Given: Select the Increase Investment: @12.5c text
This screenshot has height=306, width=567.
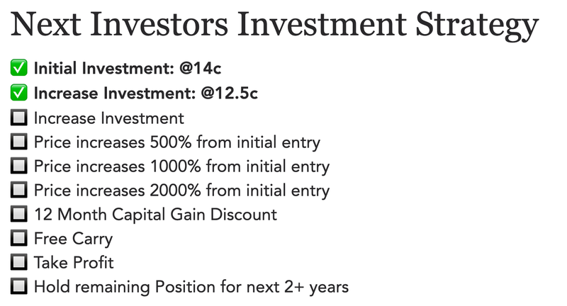Looking at the screenshot, I should pos(146,93).
